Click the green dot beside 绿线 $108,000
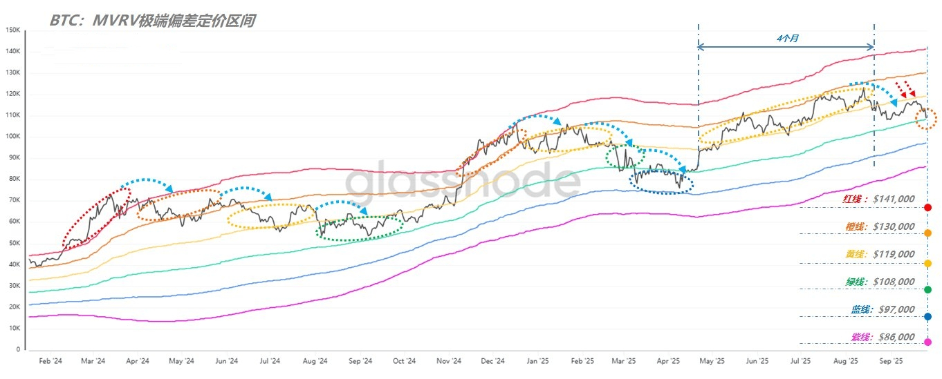The image size is (942, 379). pyautogui.click(x=927, y=290)
